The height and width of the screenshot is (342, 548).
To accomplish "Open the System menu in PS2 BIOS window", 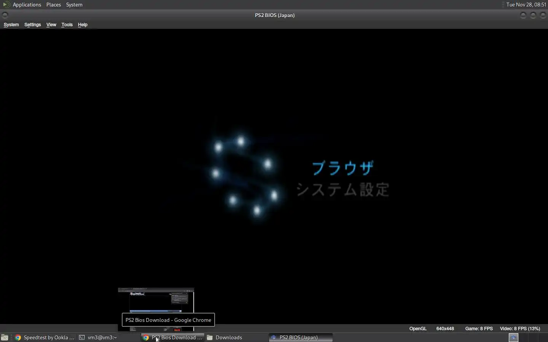I will click(11, 25).
